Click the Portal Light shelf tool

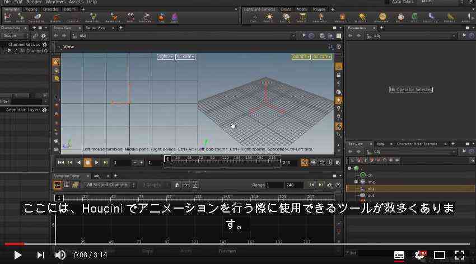click(x=450, y=17)
